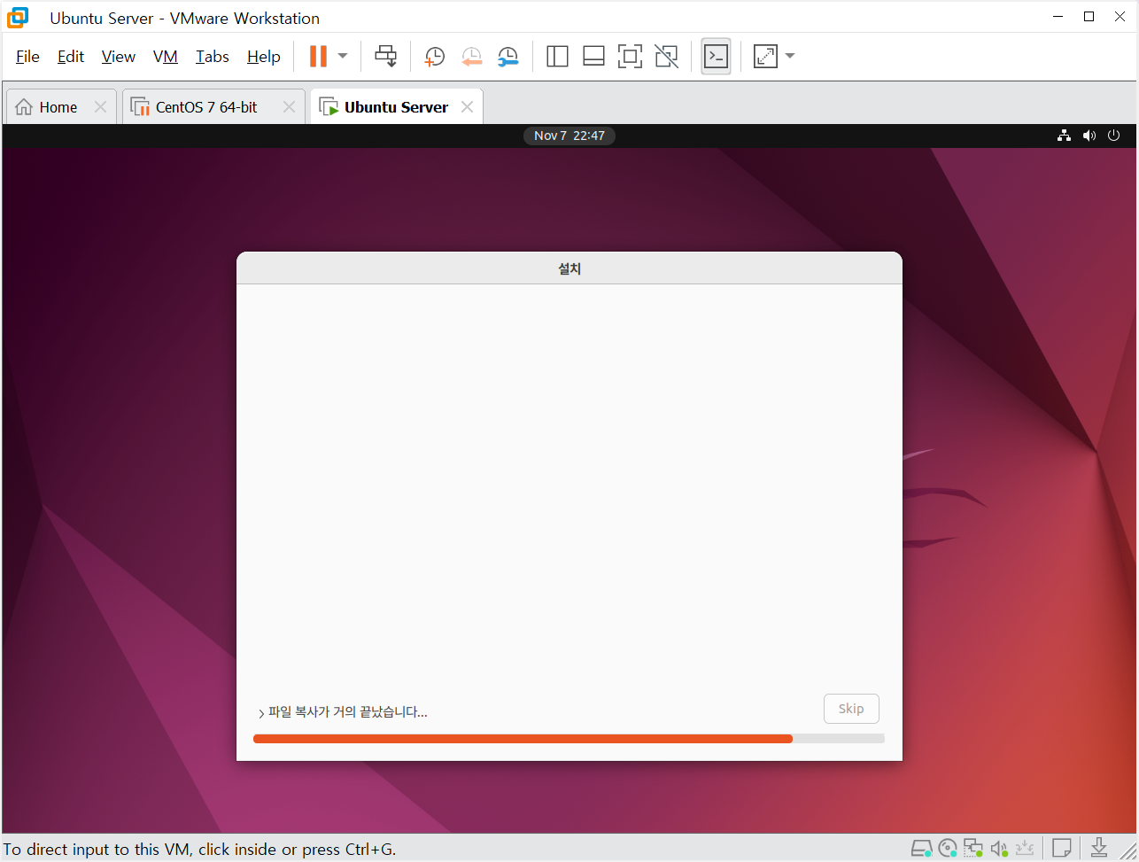Open the VM menu

(166, 57)
